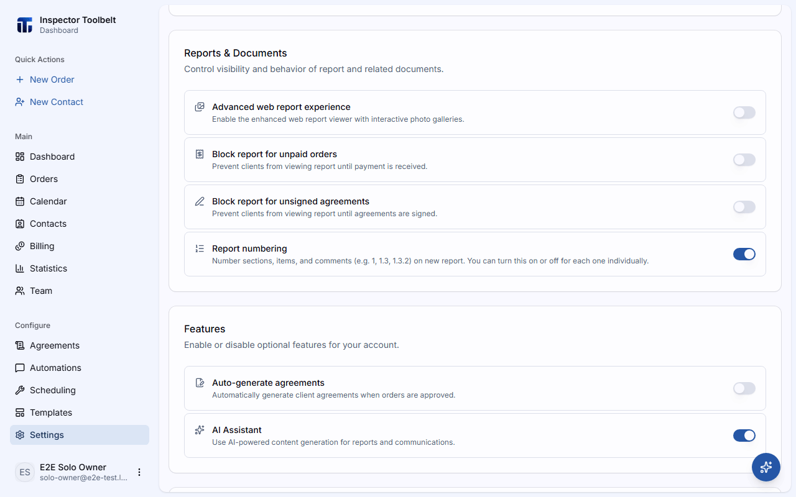Click the plus icon beside New Order
796x497 pixels.
[20, 80]
